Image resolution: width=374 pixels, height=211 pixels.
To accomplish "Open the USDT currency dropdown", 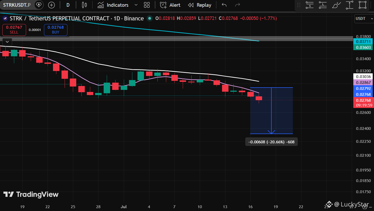I will [364, 18].
